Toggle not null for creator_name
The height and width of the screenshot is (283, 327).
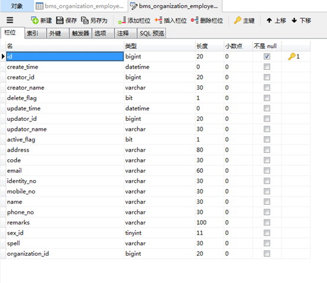[267, 88]
